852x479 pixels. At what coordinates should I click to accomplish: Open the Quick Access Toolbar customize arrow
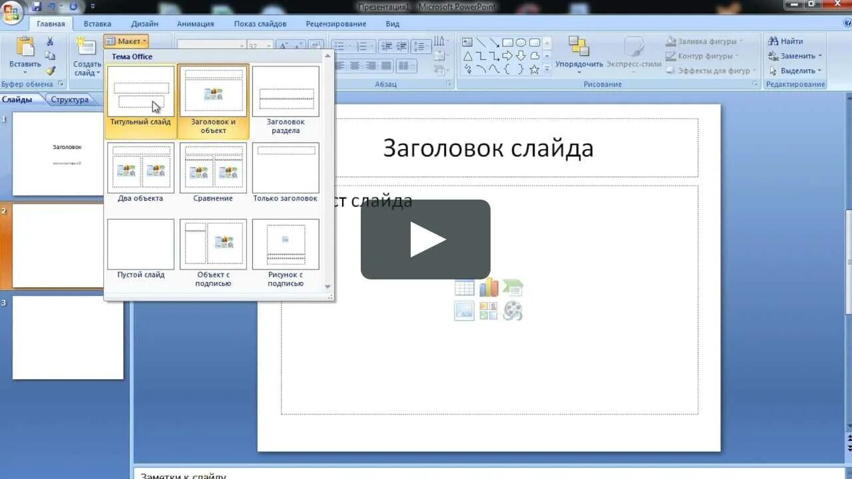(92, 7)
